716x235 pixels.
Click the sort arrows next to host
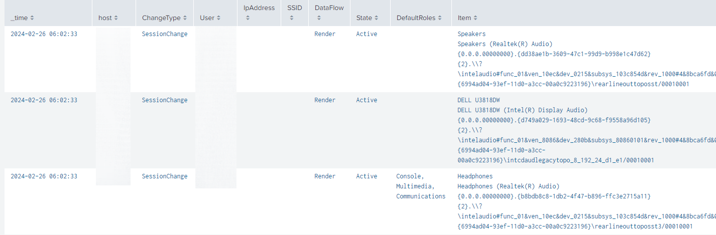tap(116, 18)
